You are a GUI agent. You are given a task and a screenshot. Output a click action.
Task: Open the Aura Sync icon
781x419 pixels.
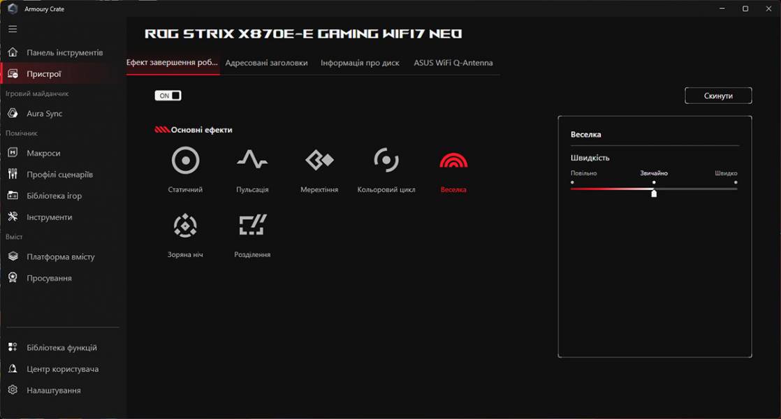pos(13,113)
